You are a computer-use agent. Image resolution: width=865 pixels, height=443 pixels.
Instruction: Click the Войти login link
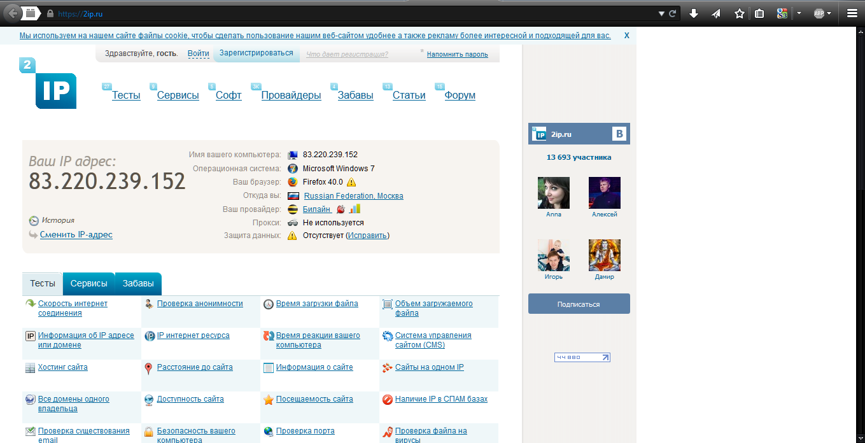tap(199, 54)
